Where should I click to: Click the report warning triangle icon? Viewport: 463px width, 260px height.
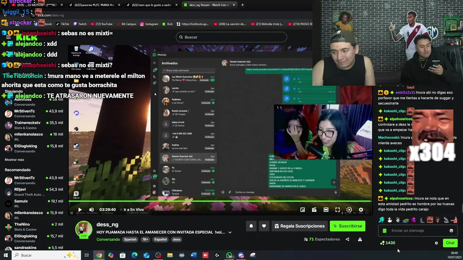(x=360, y=239)
